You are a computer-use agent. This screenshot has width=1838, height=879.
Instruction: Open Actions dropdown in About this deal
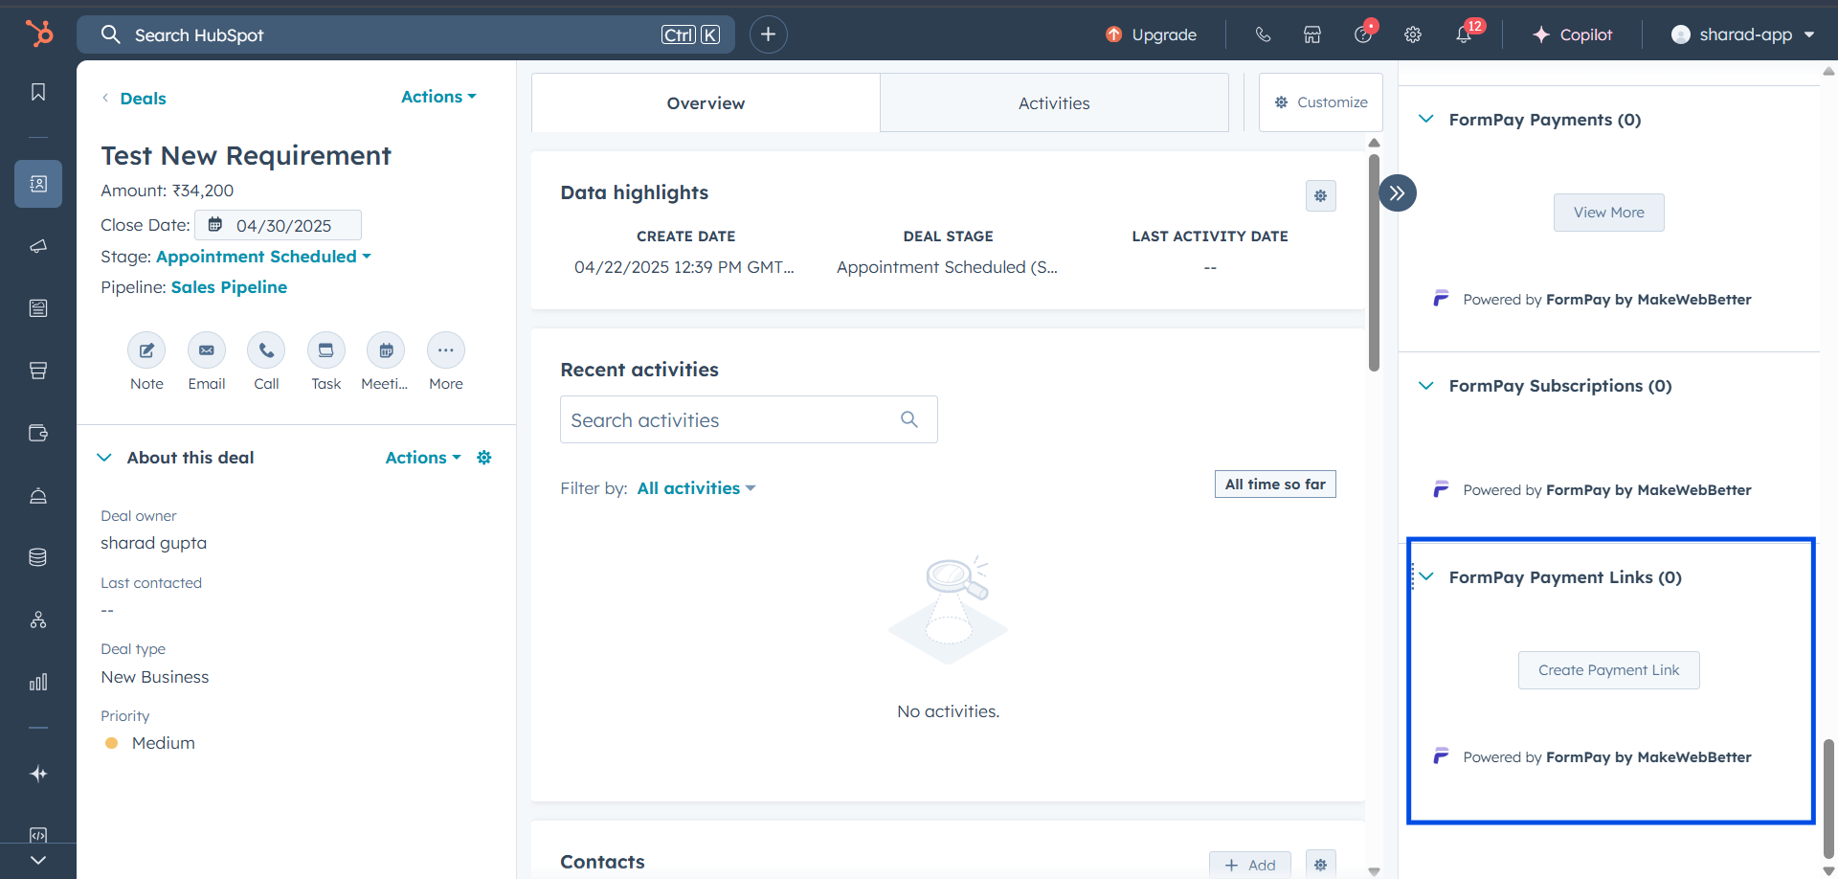pyautogui.click(x=423, y=458)
